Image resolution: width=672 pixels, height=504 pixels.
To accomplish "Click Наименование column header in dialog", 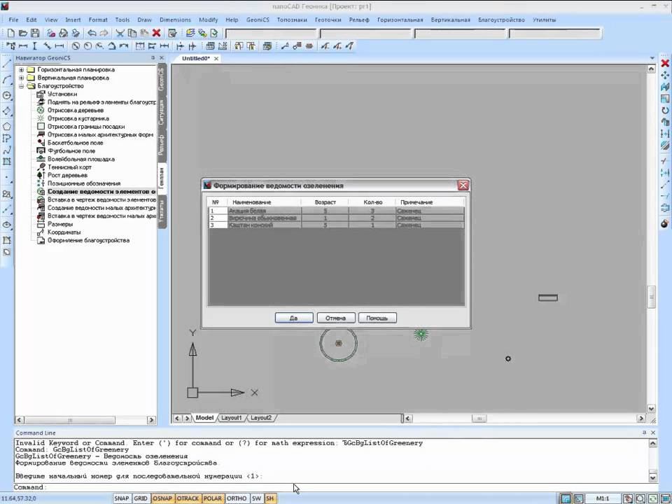I will tap(264, 202).
